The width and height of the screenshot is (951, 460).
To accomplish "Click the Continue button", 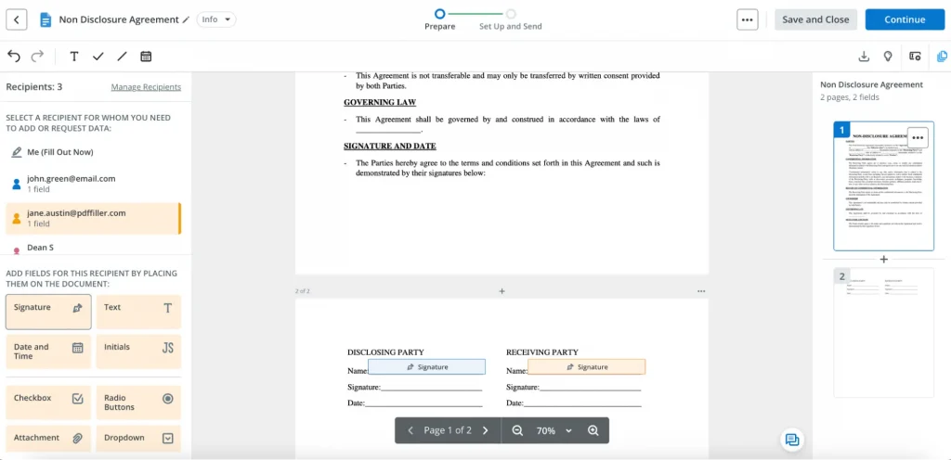I will [x=904, y=19].
